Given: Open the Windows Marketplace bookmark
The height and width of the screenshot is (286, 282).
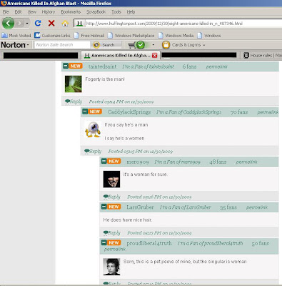Looking at the screenshot, I should coord(131,36).
